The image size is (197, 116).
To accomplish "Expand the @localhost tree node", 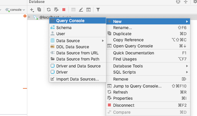I will pyautogui.click(x=29, y=17).
